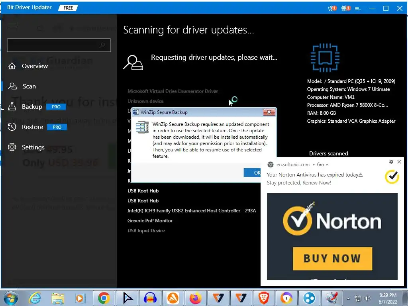Click the FREE badge in the title bar
This screenshot has width=408, height=306.
pos(68,8)
